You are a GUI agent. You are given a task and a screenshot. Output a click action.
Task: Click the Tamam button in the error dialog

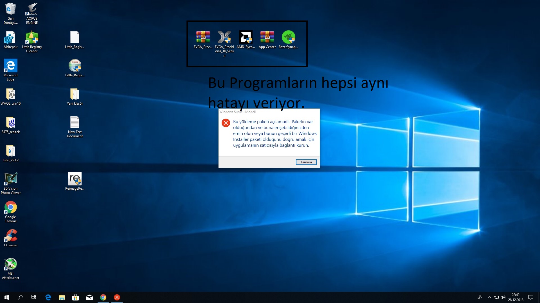[x=306, y=162]
